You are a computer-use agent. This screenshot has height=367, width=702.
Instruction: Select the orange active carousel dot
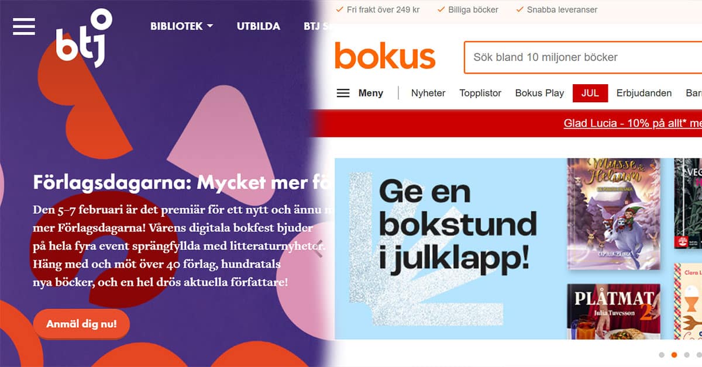[x=674, y=355]
